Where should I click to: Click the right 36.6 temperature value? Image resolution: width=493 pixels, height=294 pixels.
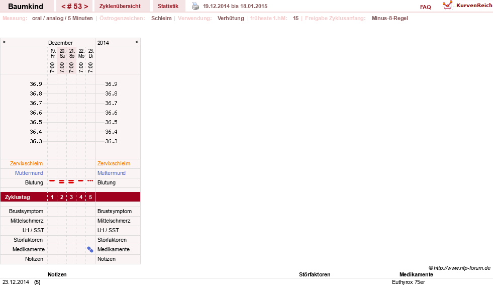pos(111,113)
